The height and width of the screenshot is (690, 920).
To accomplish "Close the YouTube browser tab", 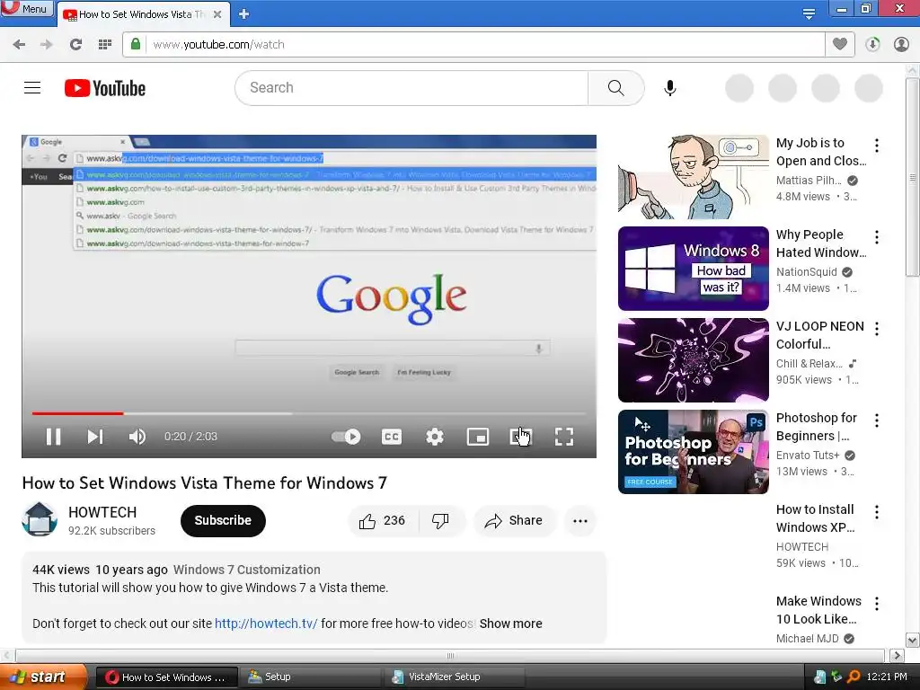I will pyautogui.click(x=217, y=14).
